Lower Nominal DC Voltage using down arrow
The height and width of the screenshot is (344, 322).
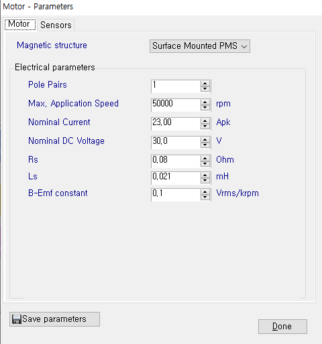pos(205,145)
